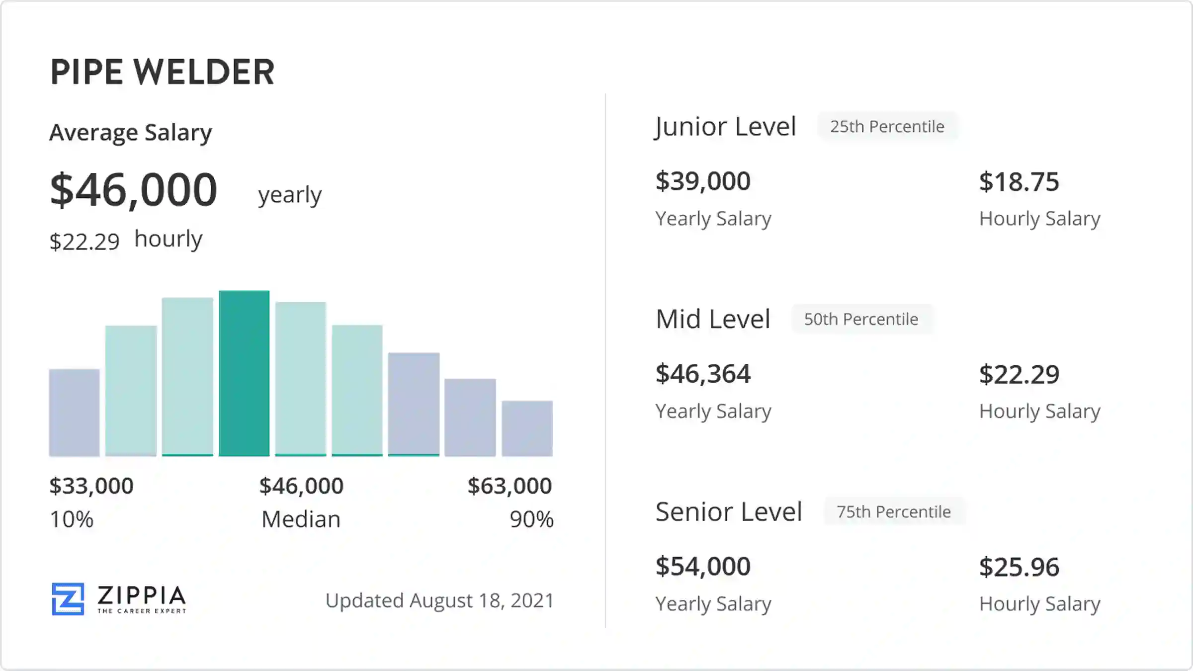Viewport: 1193px width, 671px height.
Task: Click the $46,000 average yearly salary figure
Action: click(x=134, y=189)
